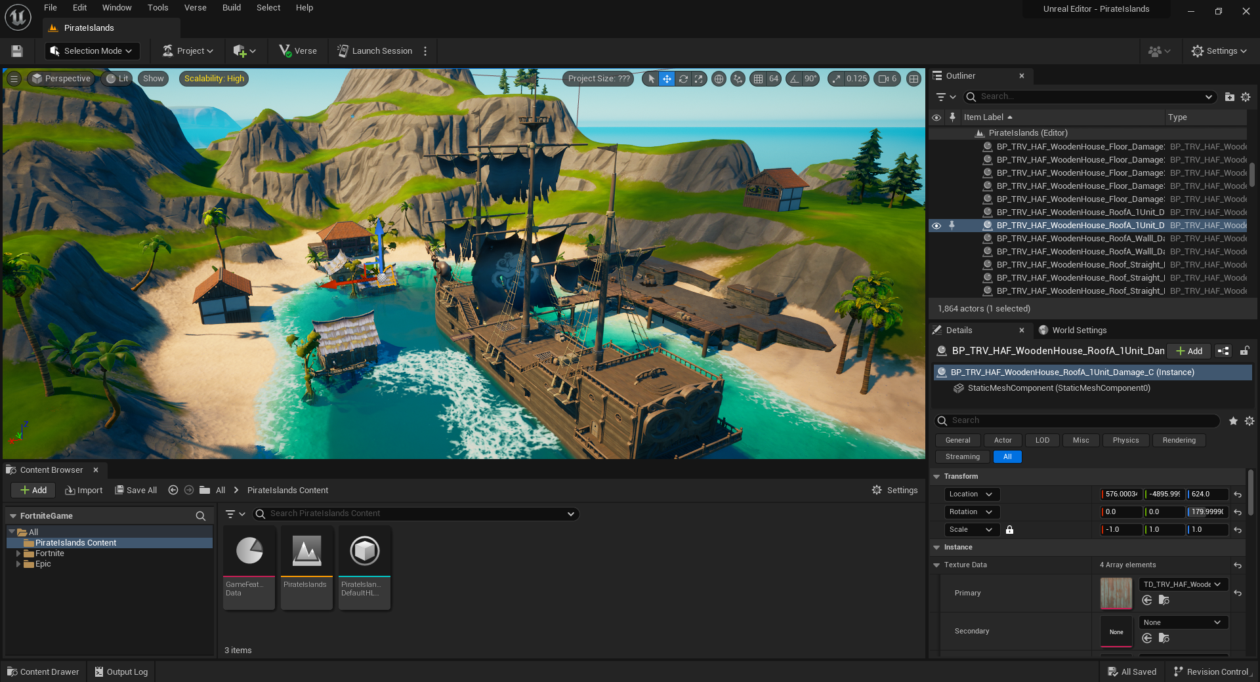This screenshot has width=1260, height=682.
Task: Click the Physics filter button in Details
Action: [1125, 441]
